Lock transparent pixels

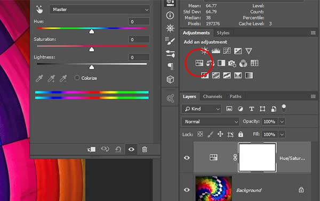[200, 134]
